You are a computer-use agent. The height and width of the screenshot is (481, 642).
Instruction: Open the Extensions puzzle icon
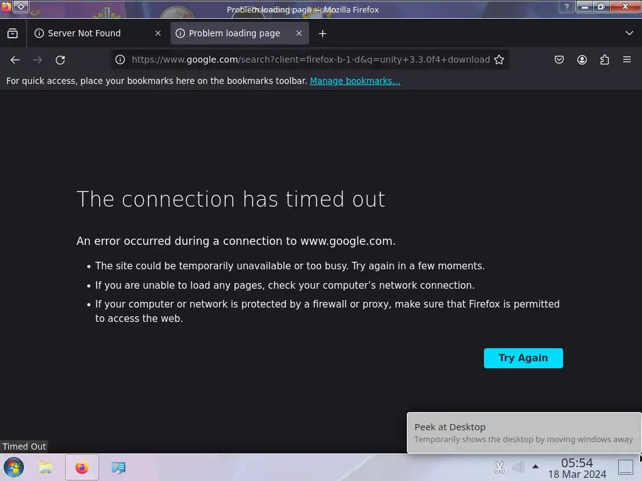click(604, 59)
